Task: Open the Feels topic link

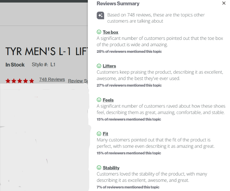Action: pyautogui.click(x=108, y=100)
